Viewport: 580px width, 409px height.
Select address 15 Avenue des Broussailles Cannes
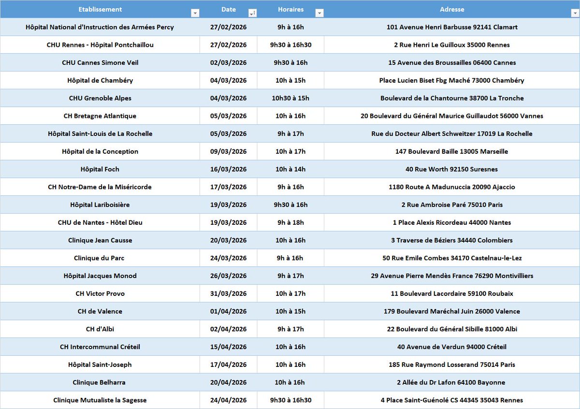452,62
